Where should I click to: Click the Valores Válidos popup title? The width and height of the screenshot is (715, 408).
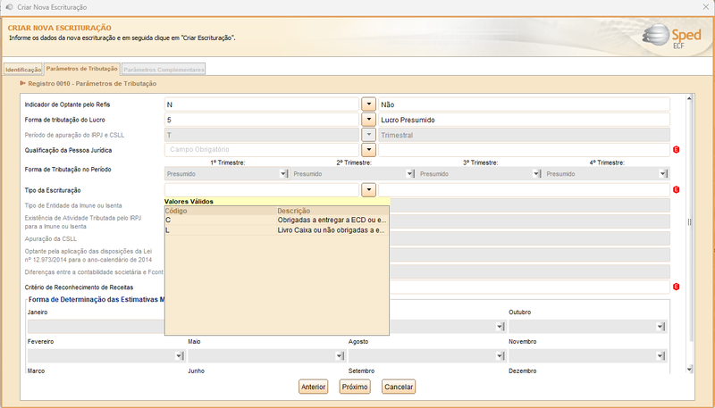pyautogui.click(x=189, y=201)
